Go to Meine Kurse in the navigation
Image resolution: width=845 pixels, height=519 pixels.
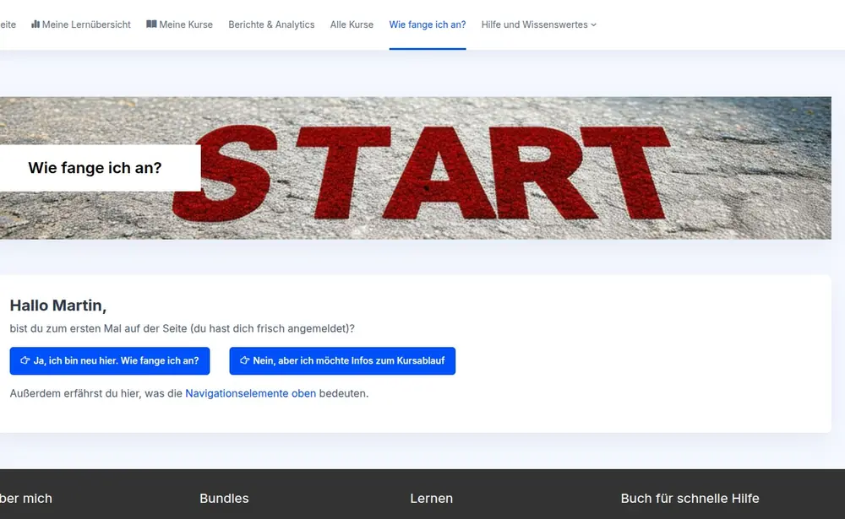pos(186,25)
